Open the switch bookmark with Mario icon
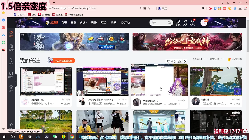This screenshot has height=140, width=249. [x=74, y=14]
